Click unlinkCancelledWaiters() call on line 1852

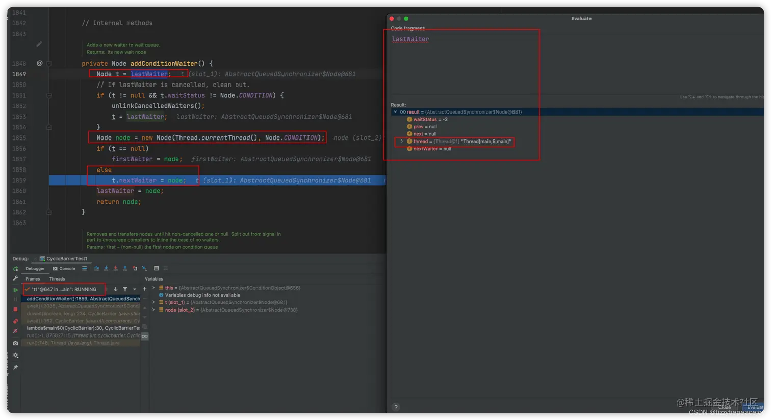pos(158,106)
